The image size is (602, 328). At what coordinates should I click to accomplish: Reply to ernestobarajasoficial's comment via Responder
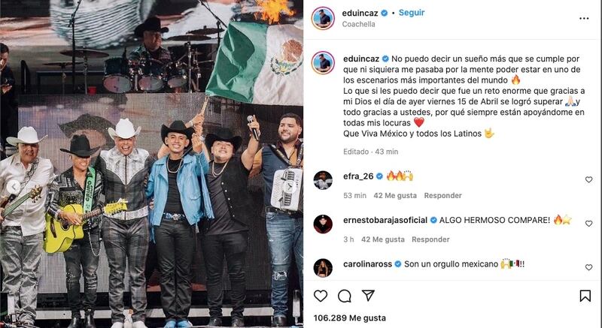[430, 239]
